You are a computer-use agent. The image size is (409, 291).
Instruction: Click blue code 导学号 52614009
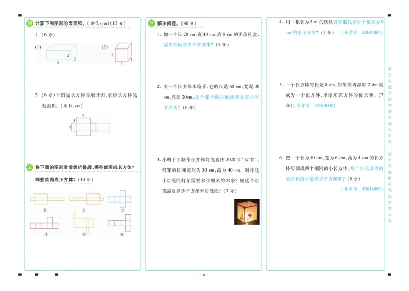362,189
